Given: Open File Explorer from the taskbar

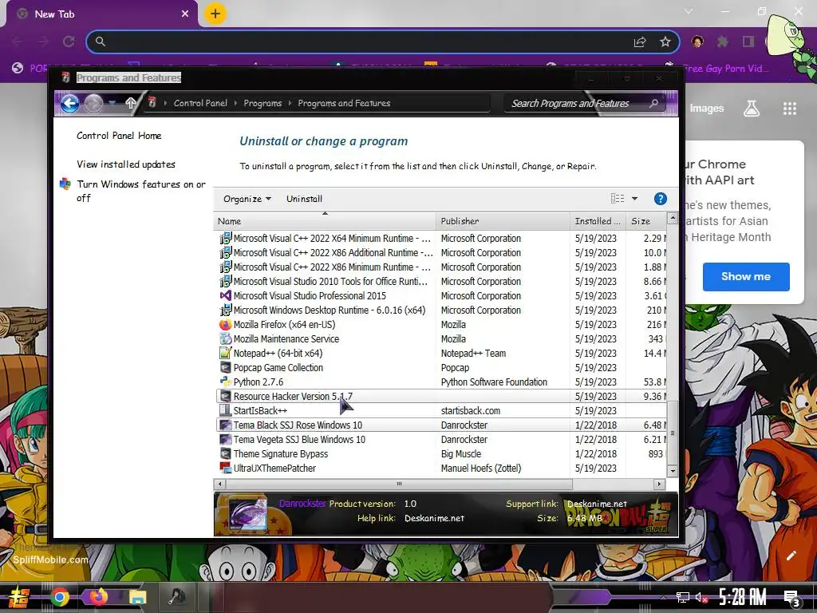Looking at the screenshot, I should [137, 597].
